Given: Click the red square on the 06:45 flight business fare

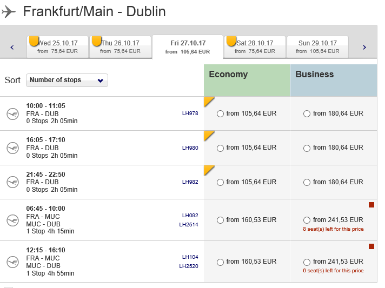Looking at the screenshot, I should pyautogui.click(x=371, y=205).
